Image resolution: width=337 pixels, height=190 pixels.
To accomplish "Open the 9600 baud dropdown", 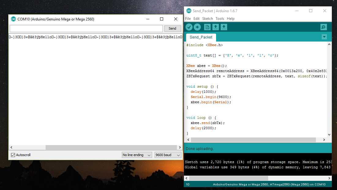I will 168,155.
